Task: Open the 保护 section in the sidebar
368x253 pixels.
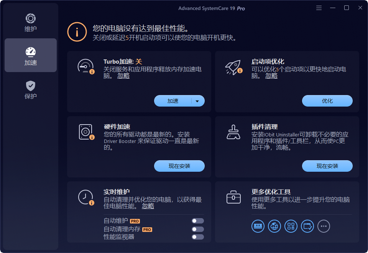Action: tap(30, 89)
